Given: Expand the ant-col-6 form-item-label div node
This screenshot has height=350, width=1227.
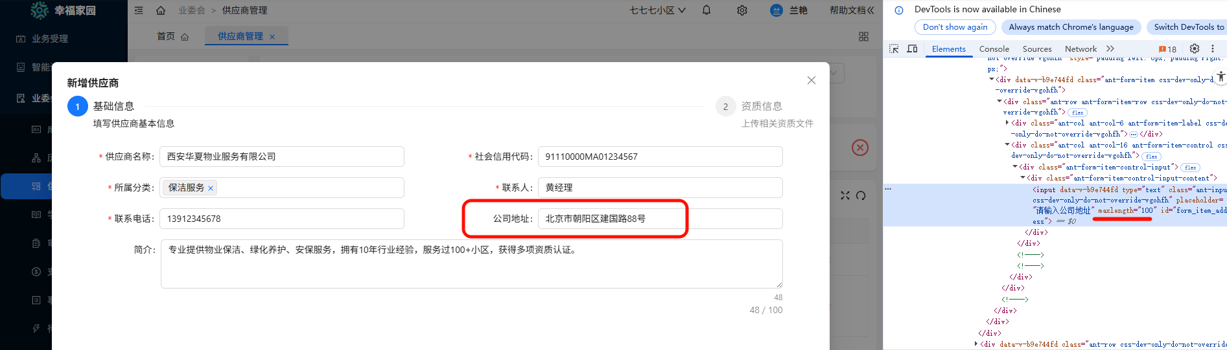Looking at the screenshot, I should (x=1007, y=123).
